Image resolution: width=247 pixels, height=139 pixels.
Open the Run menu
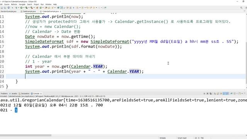click(x=42, y=4)
